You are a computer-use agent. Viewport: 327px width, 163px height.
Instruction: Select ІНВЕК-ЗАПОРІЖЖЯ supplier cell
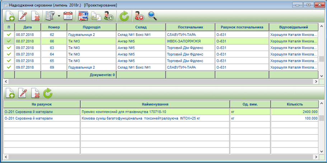click(x=190, y=41)
